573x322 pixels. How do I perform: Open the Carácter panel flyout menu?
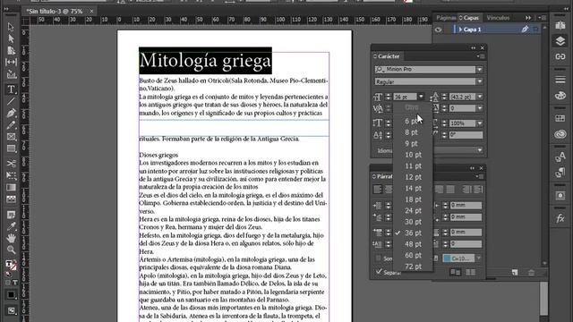pos(480,56)
